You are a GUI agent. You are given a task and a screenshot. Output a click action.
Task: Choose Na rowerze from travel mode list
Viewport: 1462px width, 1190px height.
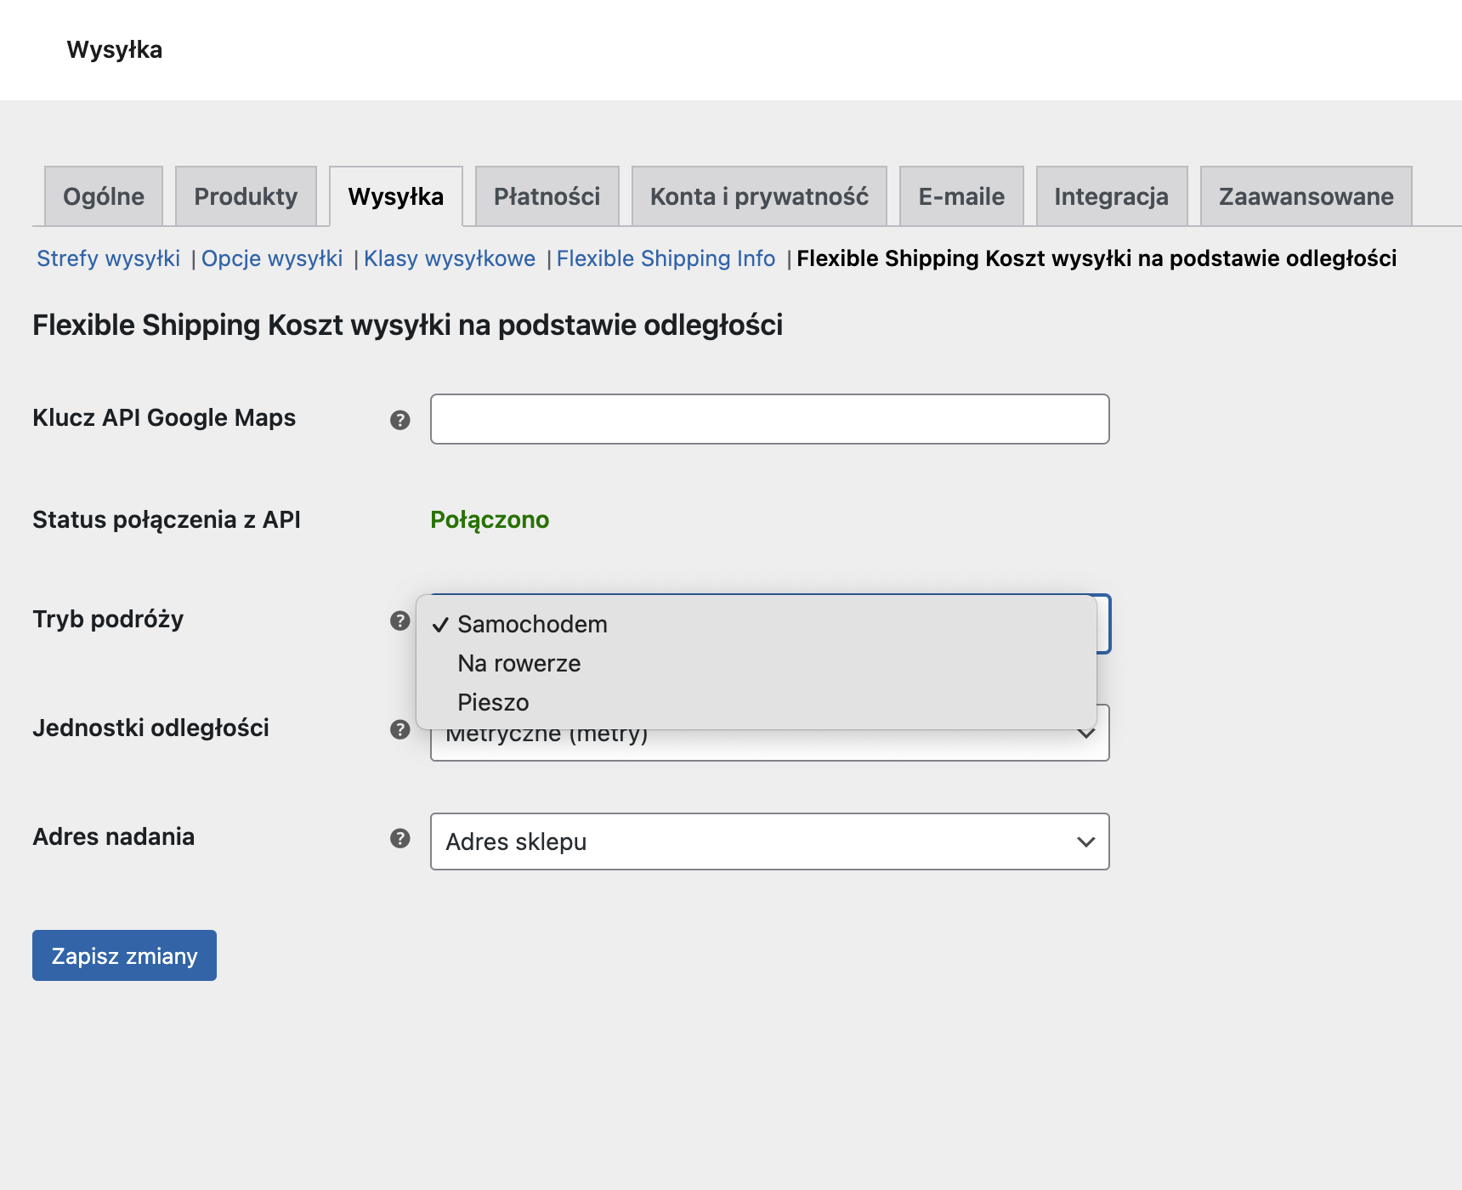(518, 663)
